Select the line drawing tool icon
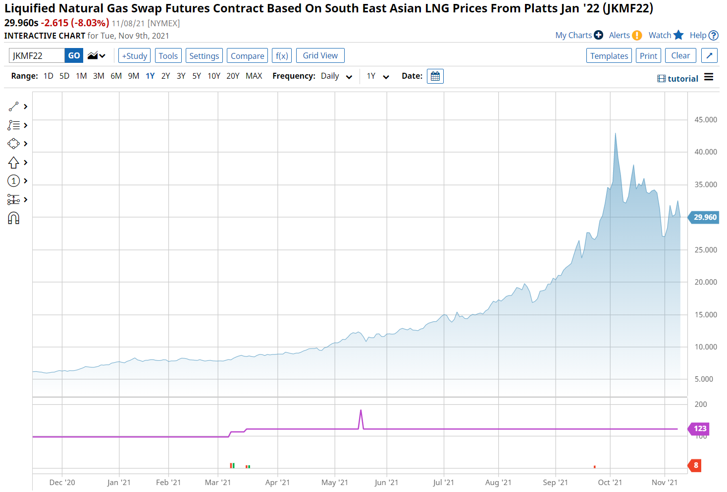 [x=13, y=107]
